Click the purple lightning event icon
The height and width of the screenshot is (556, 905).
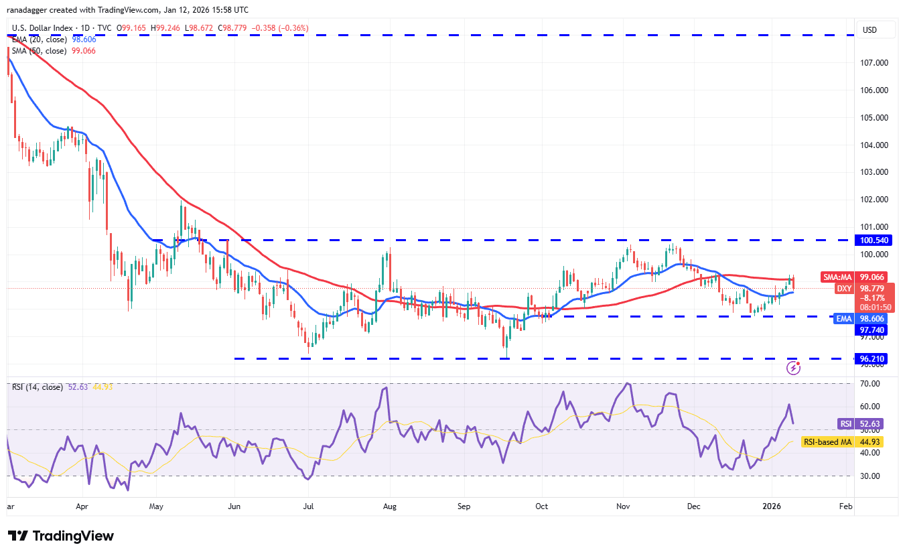[794, 367]
